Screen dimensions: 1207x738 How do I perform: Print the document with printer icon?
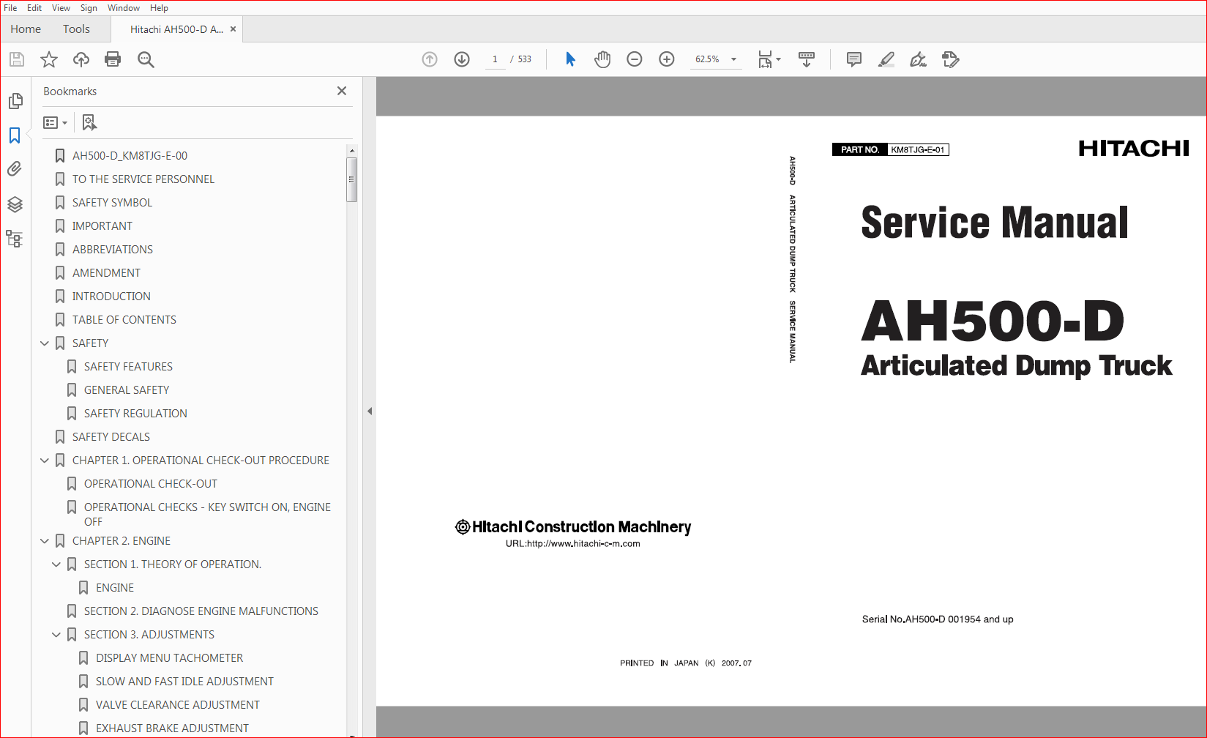[113, 59]
